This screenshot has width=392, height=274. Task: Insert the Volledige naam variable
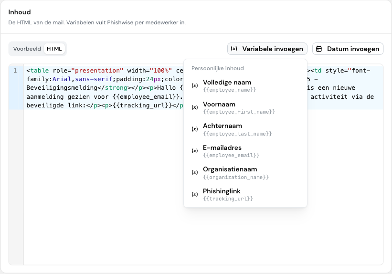coord(245,86)
